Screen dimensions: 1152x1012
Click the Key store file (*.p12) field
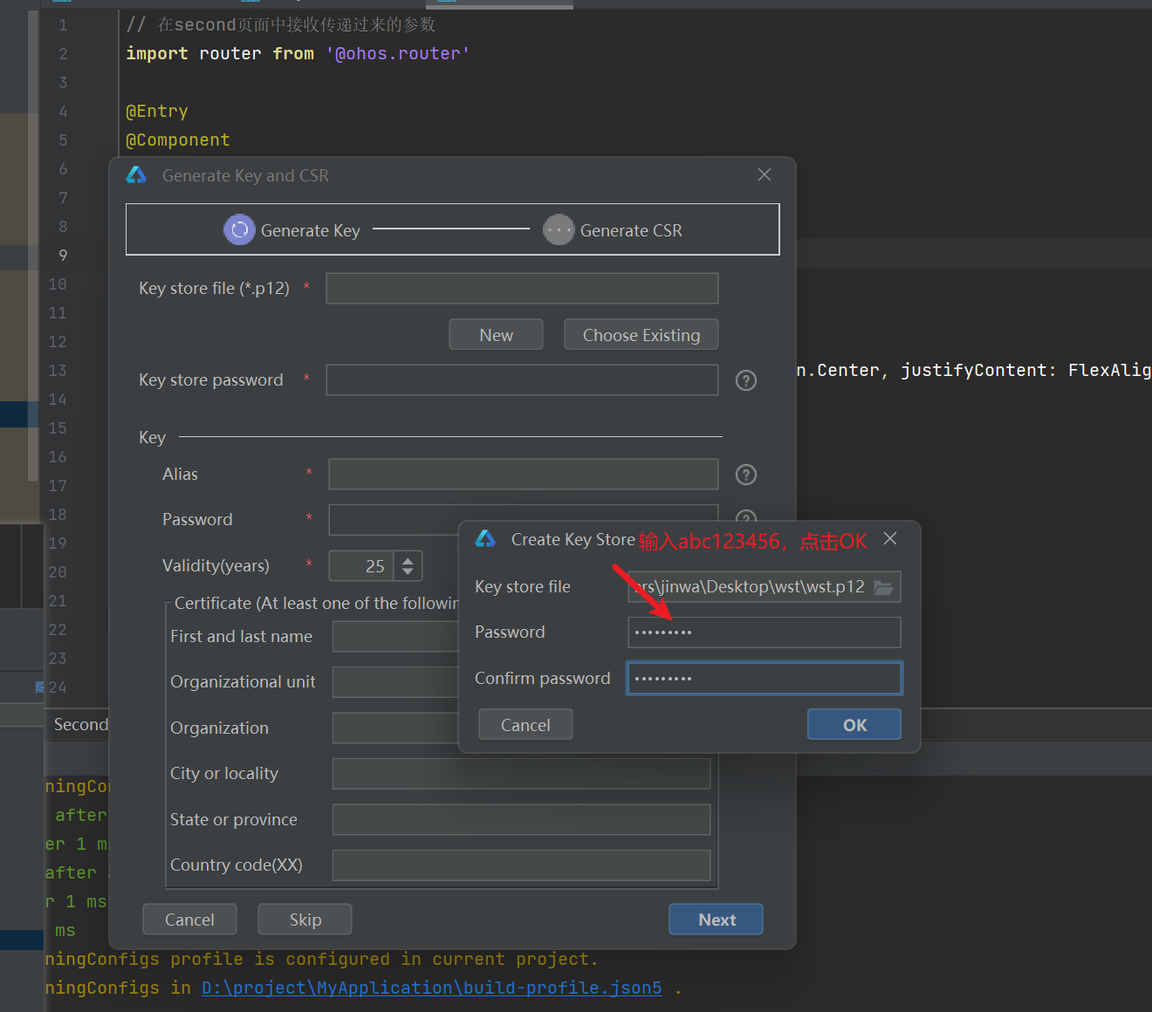(522, 289)
